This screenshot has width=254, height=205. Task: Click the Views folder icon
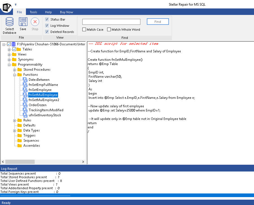(14, 54)
